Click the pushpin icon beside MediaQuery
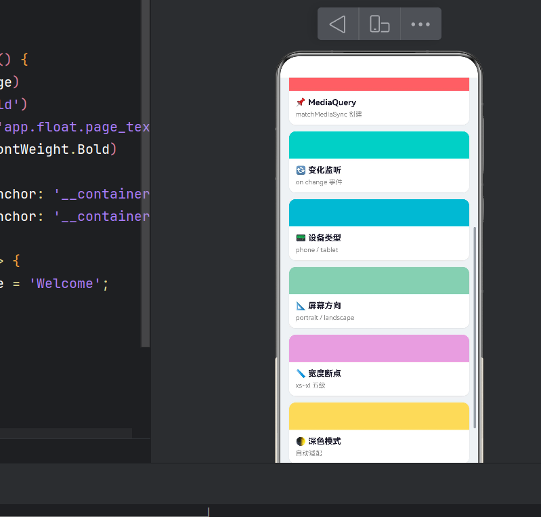Screen dimensions: 541x517 301,102
